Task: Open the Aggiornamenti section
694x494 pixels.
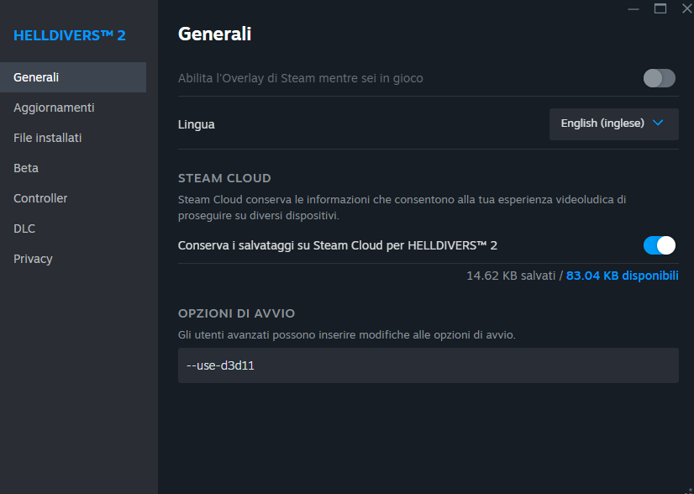Action: 54,108
